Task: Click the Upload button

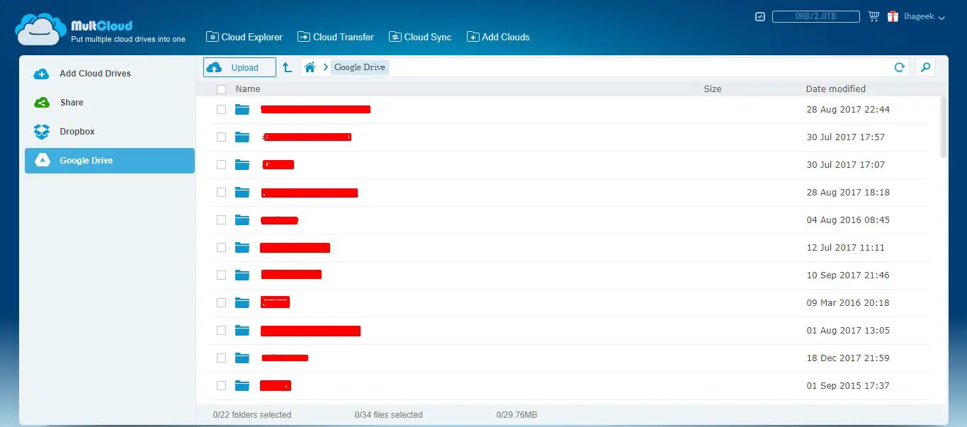Action: (x=239, y=67)
